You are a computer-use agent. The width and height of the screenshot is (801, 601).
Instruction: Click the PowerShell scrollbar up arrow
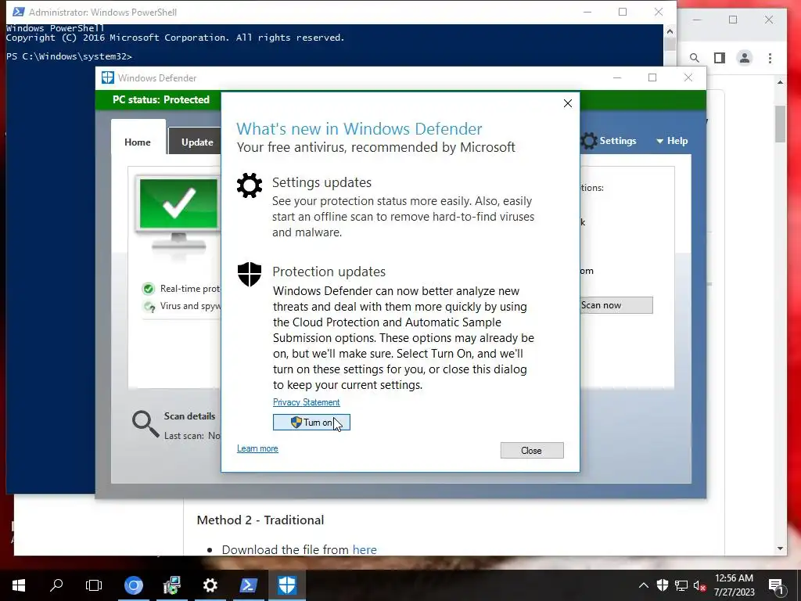(670, 31)
